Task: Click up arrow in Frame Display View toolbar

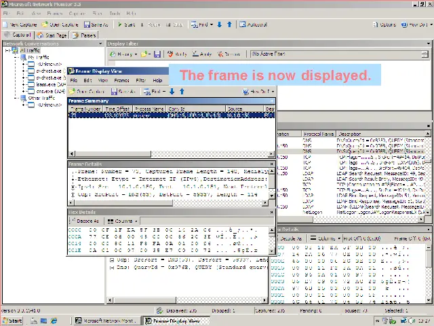Action: (x=182, y=92)
